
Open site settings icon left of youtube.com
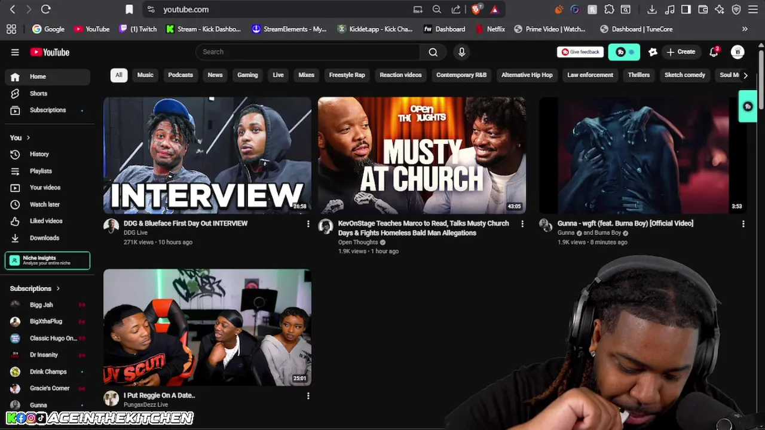(x=151, y=10)
